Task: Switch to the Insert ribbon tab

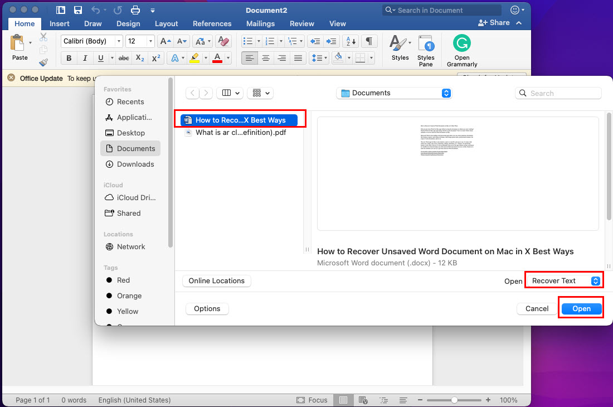Action: click(x=60, y=23)
